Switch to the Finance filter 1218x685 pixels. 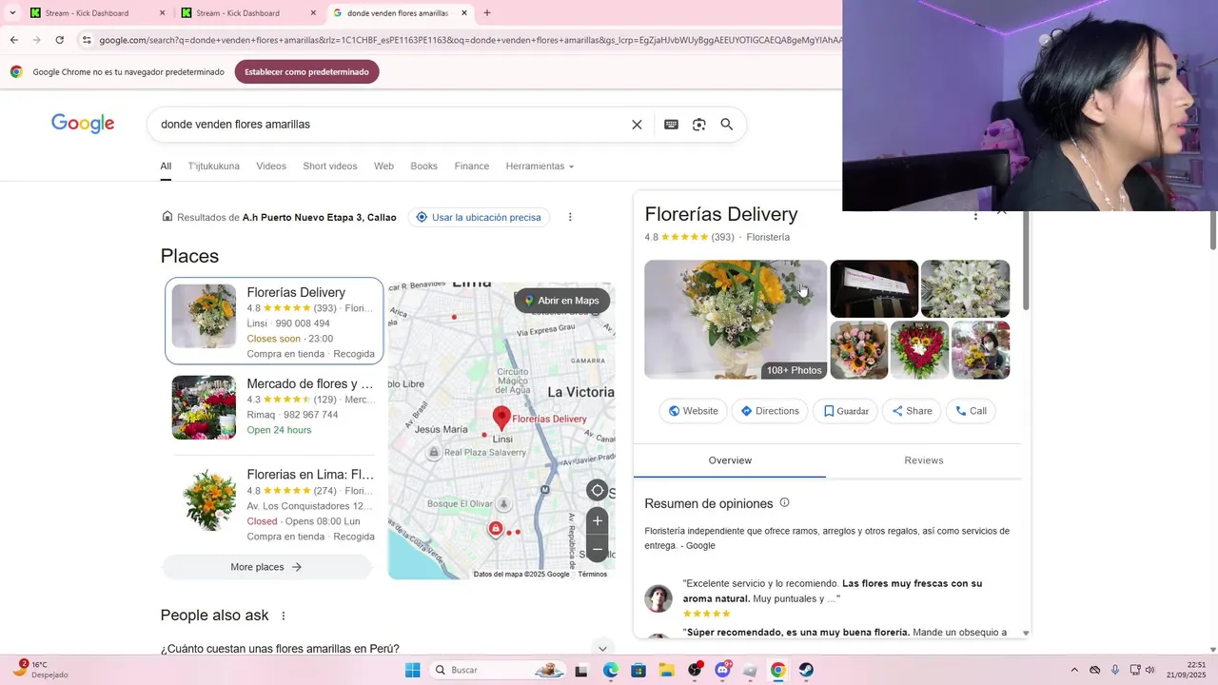[x=472, y=166]
